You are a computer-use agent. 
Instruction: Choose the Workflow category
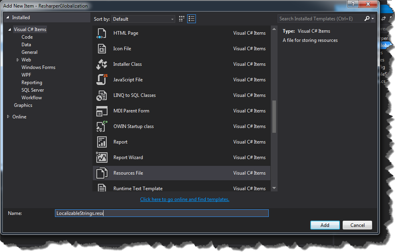click(x=31, y=98)
